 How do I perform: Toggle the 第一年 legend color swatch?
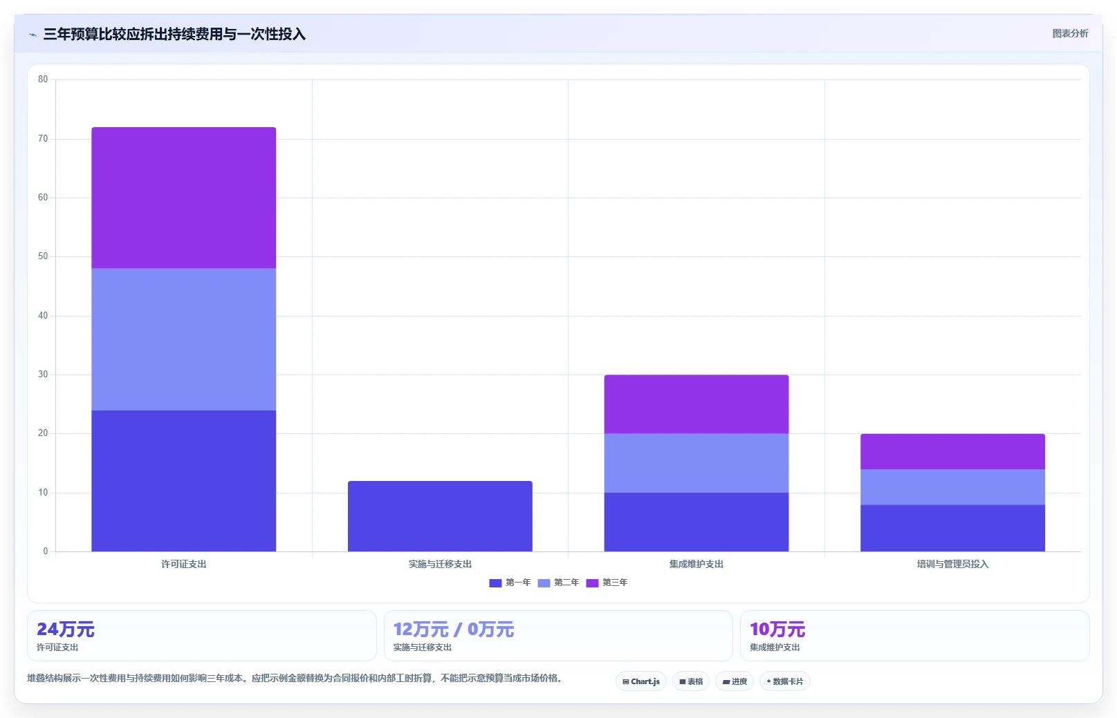click(x=495, y=583)
